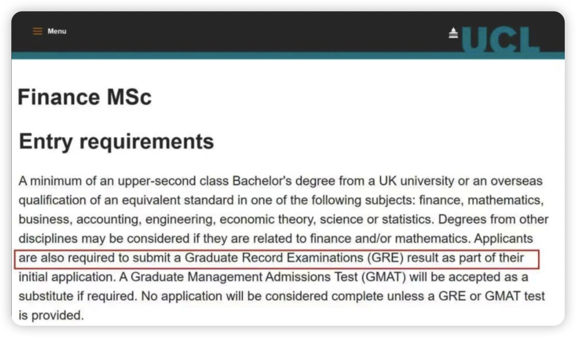Click the Finance MSc page heading
The height and width of the screenshot is (337, 576).
pos(85,98)
